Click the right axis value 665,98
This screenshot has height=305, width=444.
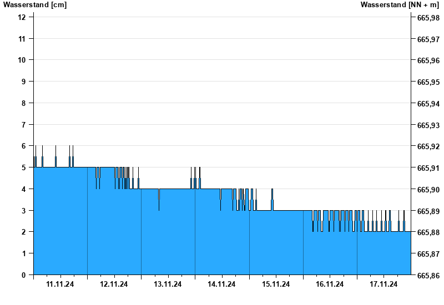(428, 18)
